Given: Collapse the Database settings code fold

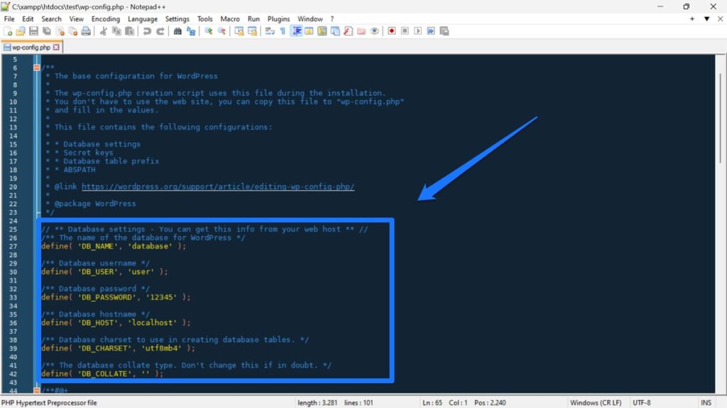Looking at the screenshot, I should pos(35,229).
